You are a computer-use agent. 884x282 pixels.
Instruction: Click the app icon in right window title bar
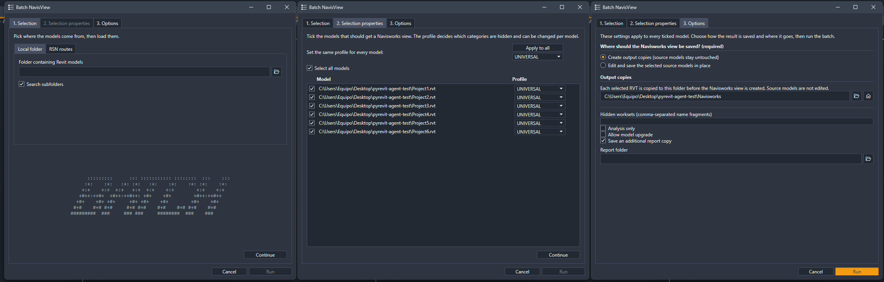[598, 7]
